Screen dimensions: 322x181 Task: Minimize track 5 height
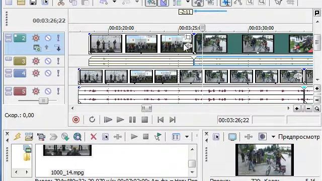[x=8, y=89]
